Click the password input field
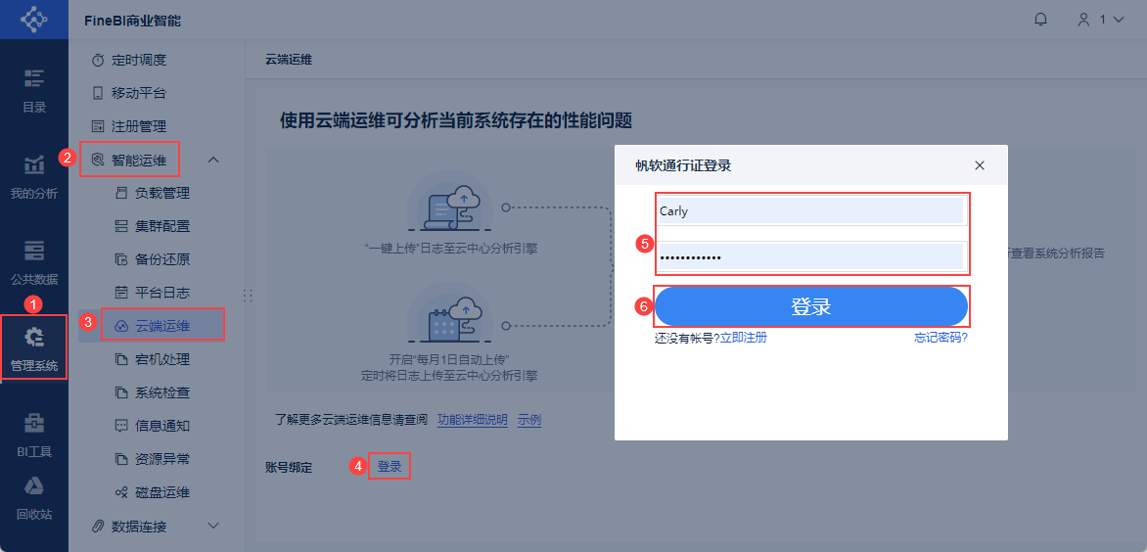Image resolution: width=1147 pixels, height=552 pixels. [x=811, y=256]
